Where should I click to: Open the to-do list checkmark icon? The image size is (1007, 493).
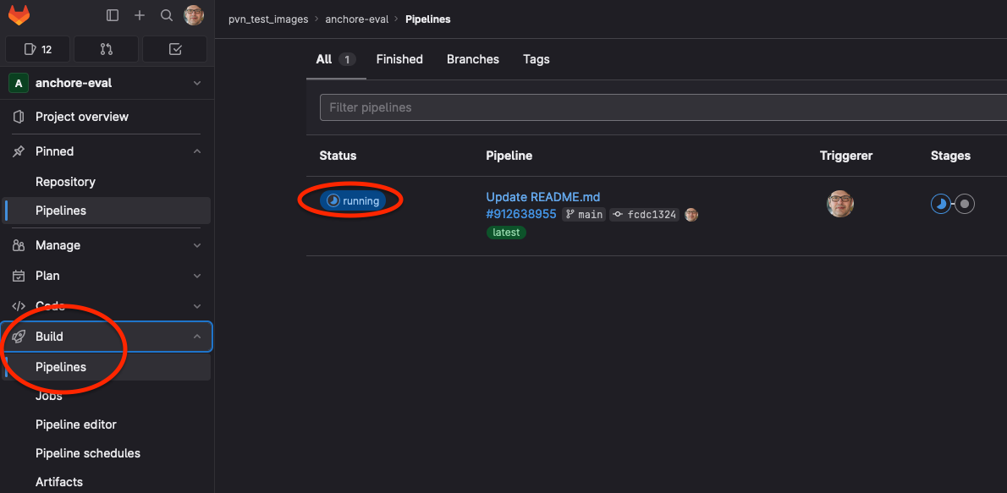175,49
